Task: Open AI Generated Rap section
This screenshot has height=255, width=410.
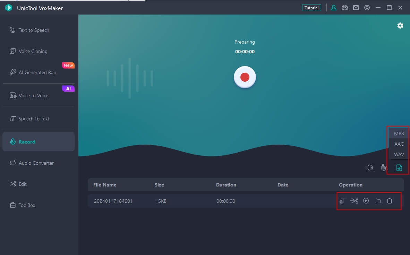Action: [39, 72]
